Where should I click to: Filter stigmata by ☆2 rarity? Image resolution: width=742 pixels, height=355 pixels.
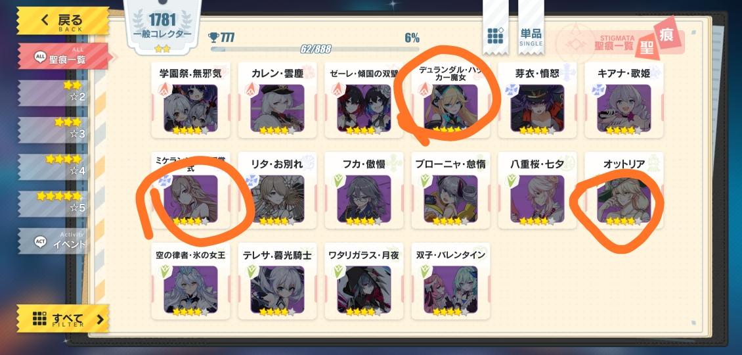point(53,93)
